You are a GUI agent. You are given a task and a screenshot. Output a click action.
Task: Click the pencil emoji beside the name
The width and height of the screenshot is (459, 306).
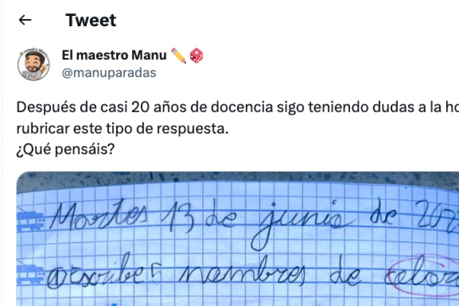tap(178, 55)
